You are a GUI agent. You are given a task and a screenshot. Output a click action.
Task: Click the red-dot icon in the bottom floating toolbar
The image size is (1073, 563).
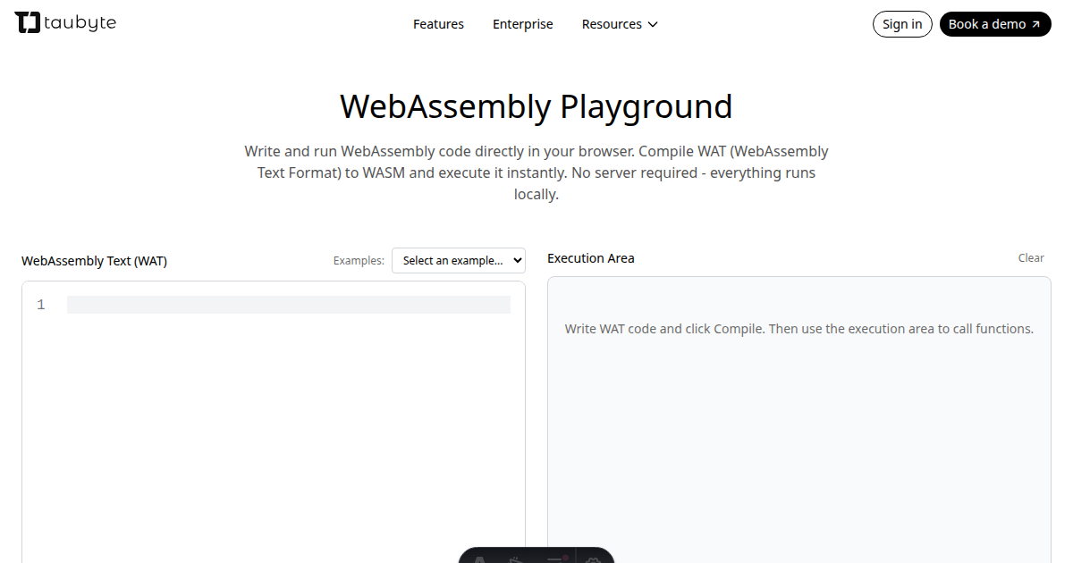[x=555, y=560]
